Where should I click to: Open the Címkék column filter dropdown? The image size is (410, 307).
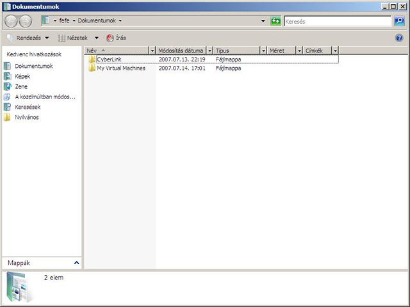pyautogui.click(x=335, y=51)
